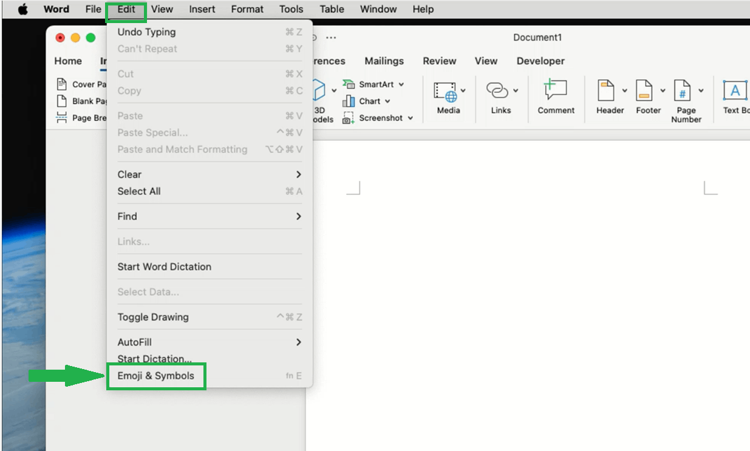Click the Blank Page icon
The height and width of the screenshot is (451, 750).
click(61, 101)
